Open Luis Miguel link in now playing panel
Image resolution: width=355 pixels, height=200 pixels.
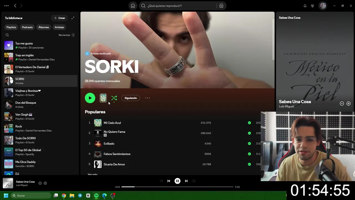pos(286,106)
